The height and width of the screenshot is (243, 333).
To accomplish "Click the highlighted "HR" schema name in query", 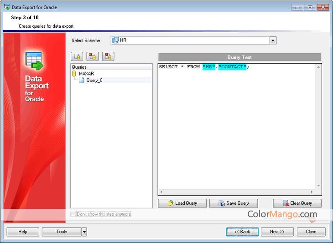I will point(209,67).
